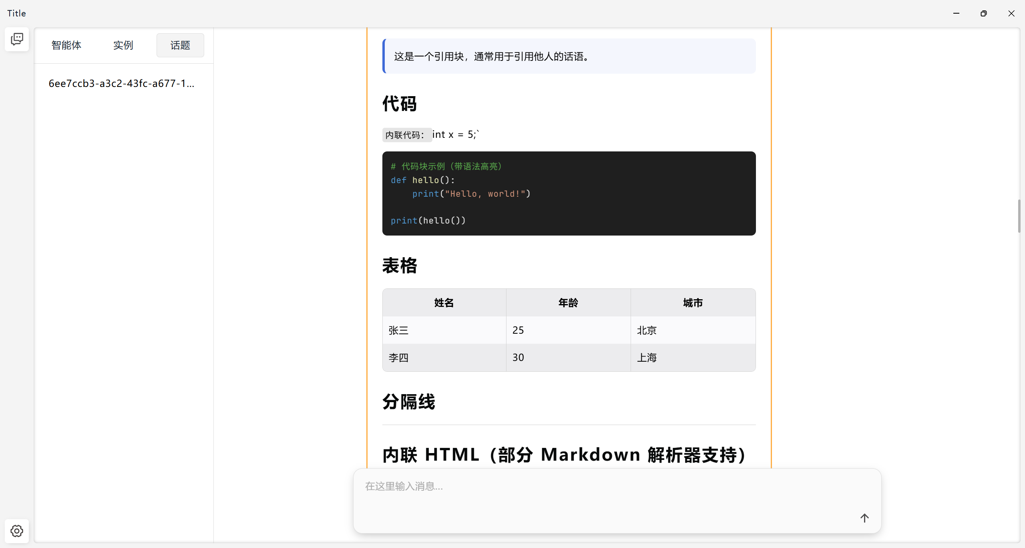The image size is (1025, 548).
Task: Select the 话题 tab
Action: click(180, 45)
